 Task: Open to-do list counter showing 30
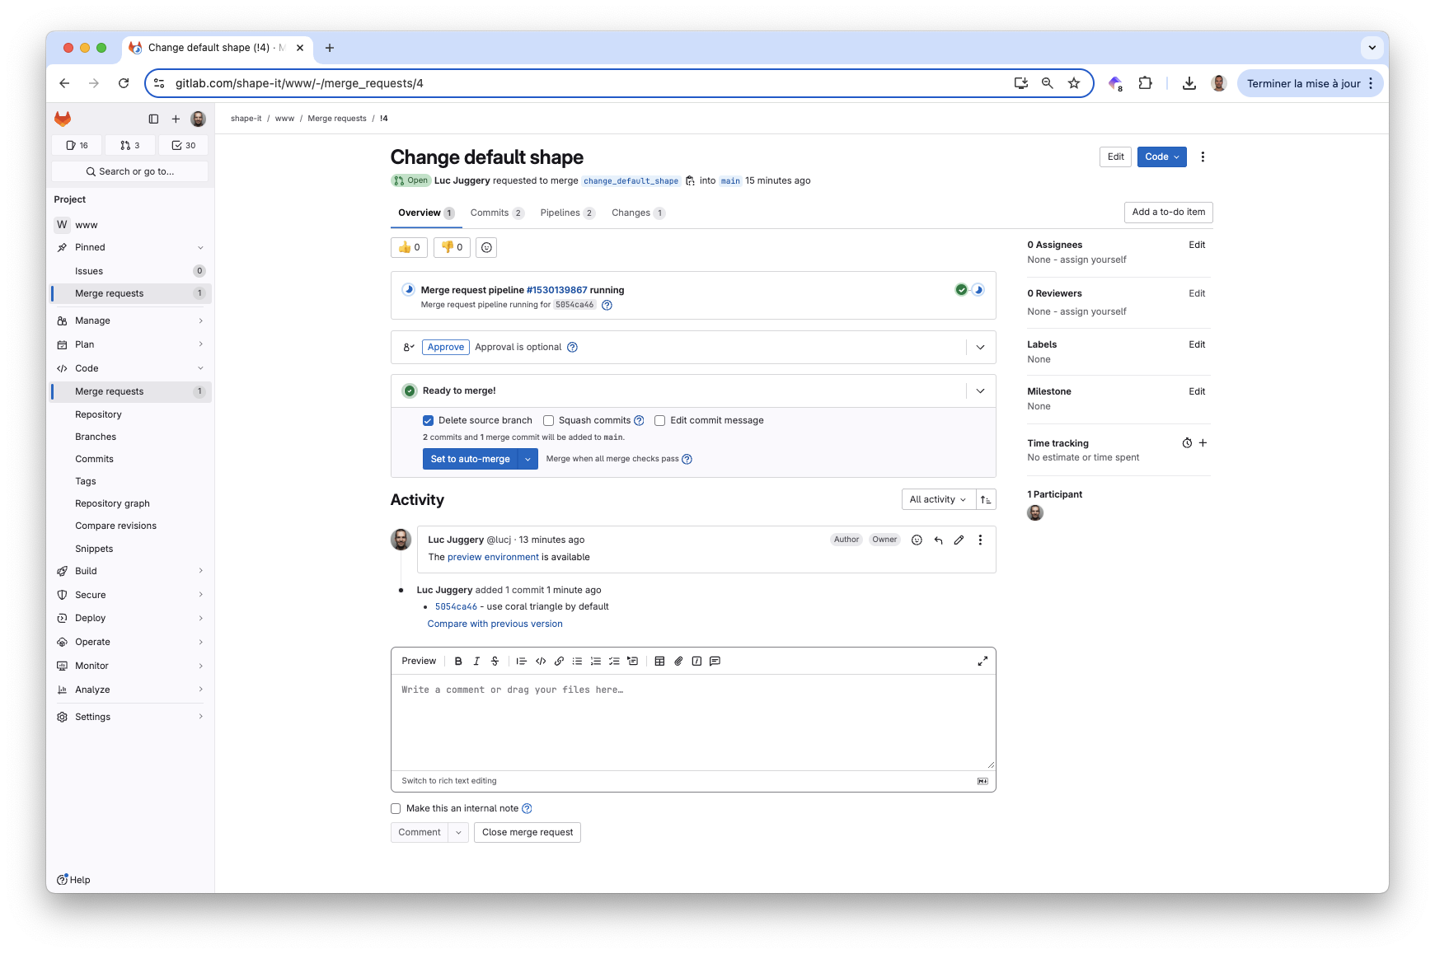(184, 145)
